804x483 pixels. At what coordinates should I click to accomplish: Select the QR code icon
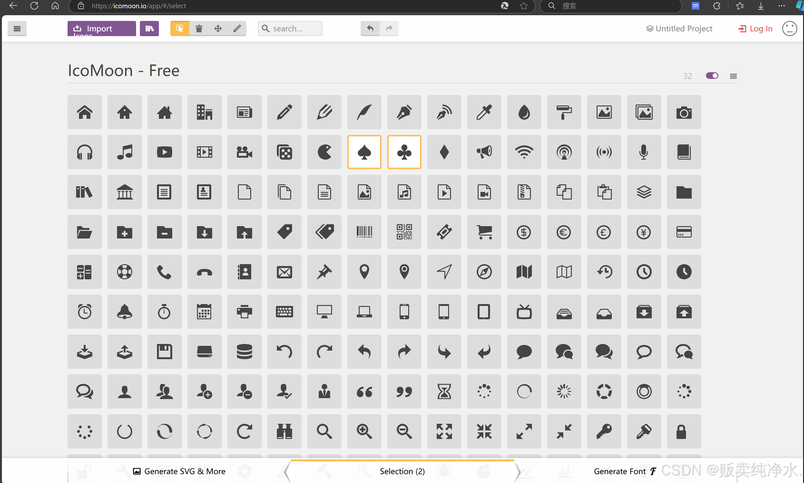coord(404,232)
